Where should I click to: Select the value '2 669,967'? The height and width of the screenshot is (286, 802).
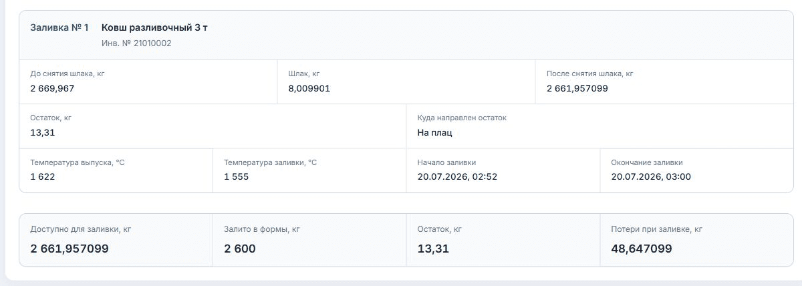click(53, 88)
